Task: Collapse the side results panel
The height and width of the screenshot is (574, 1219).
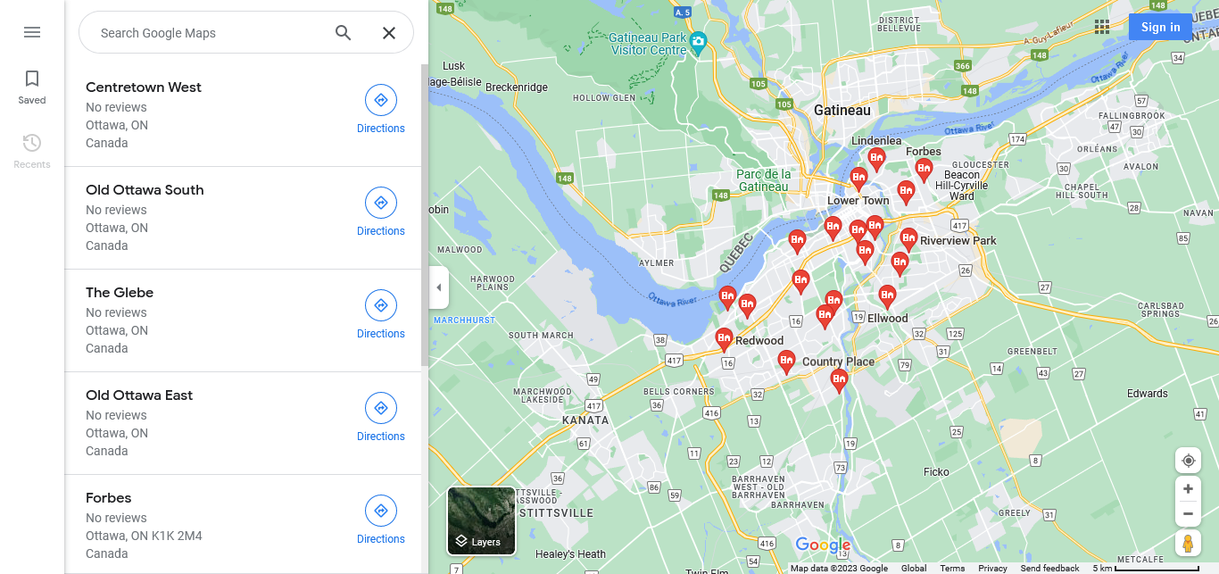Action: click(438, 287)
